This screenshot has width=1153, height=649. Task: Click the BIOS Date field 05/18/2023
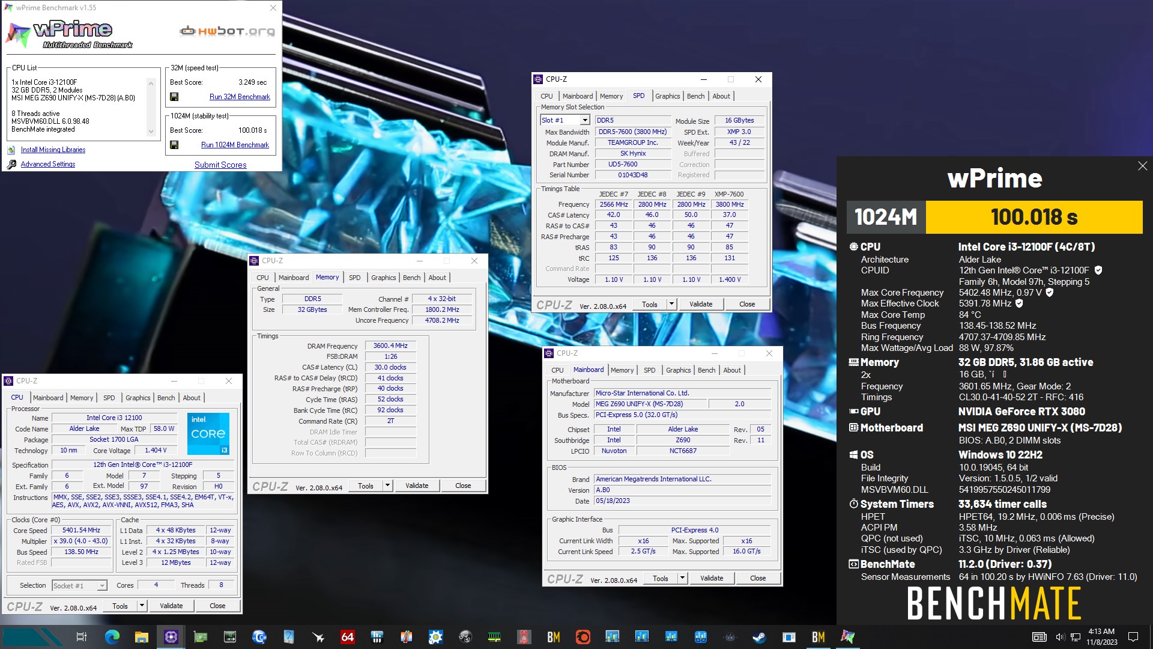683,501
